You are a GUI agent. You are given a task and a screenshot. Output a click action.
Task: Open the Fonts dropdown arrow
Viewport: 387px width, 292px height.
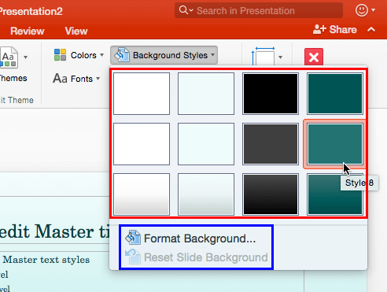point(98,79)
